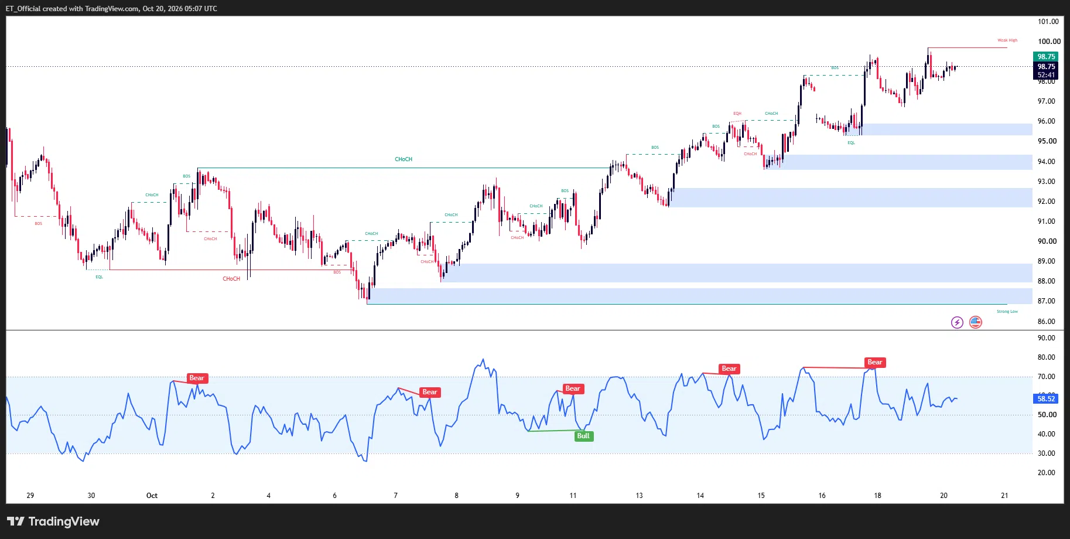Click the ET_Official header caption text
This screenshot has width=1070, height=539.
(x=111, y=9)
